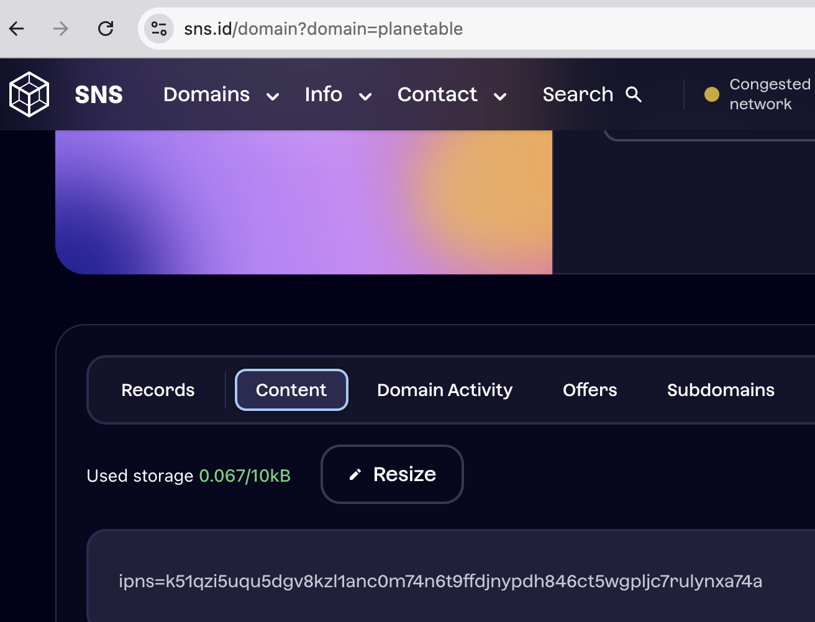Expand the Domains dropdown chevron
The height and width of the screenshot is (622, 815).
tap(273, 96)
